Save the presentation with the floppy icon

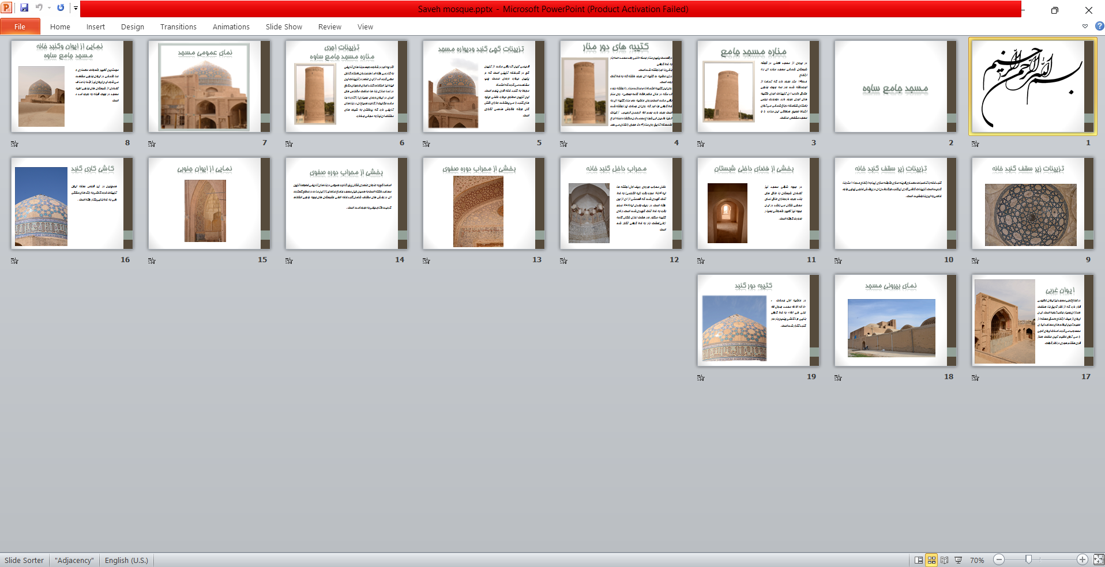[24, 8]
